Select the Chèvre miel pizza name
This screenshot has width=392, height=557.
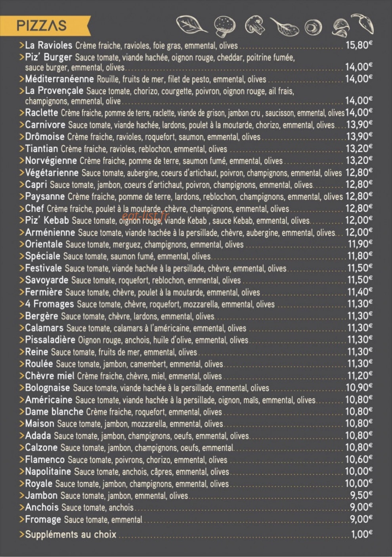(x=50, y=376)
